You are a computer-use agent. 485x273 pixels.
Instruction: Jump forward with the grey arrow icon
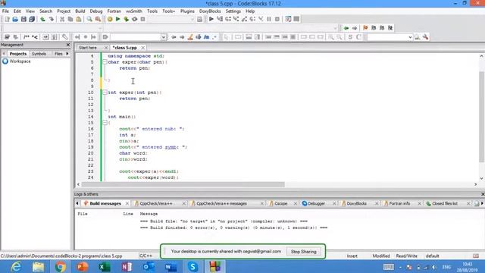point(355,28)
